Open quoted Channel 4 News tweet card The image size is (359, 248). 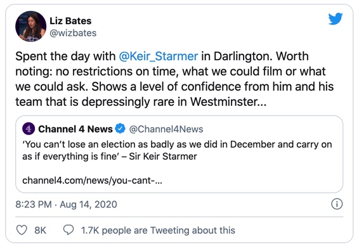pos(179,154)
